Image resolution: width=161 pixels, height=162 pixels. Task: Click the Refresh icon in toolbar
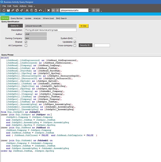[x=17, y=10]
